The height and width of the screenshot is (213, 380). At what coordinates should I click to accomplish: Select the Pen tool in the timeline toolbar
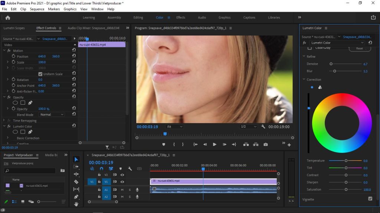(x=76, y=197)
